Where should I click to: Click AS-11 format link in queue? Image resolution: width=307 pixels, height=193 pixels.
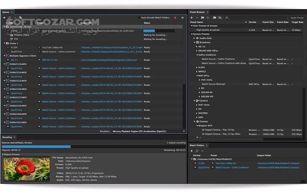(x=14, y=60)
